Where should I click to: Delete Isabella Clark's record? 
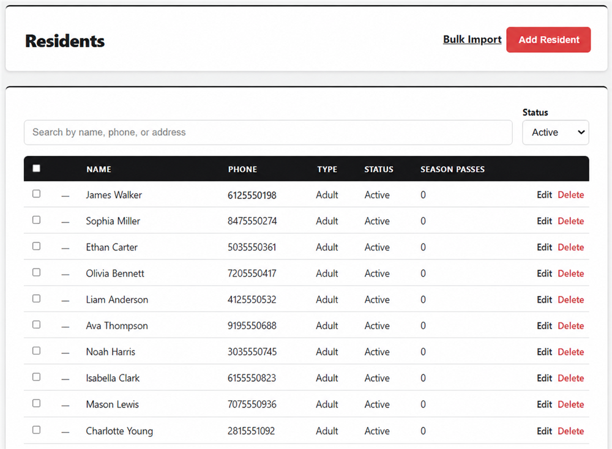click(x=570, y=377)
